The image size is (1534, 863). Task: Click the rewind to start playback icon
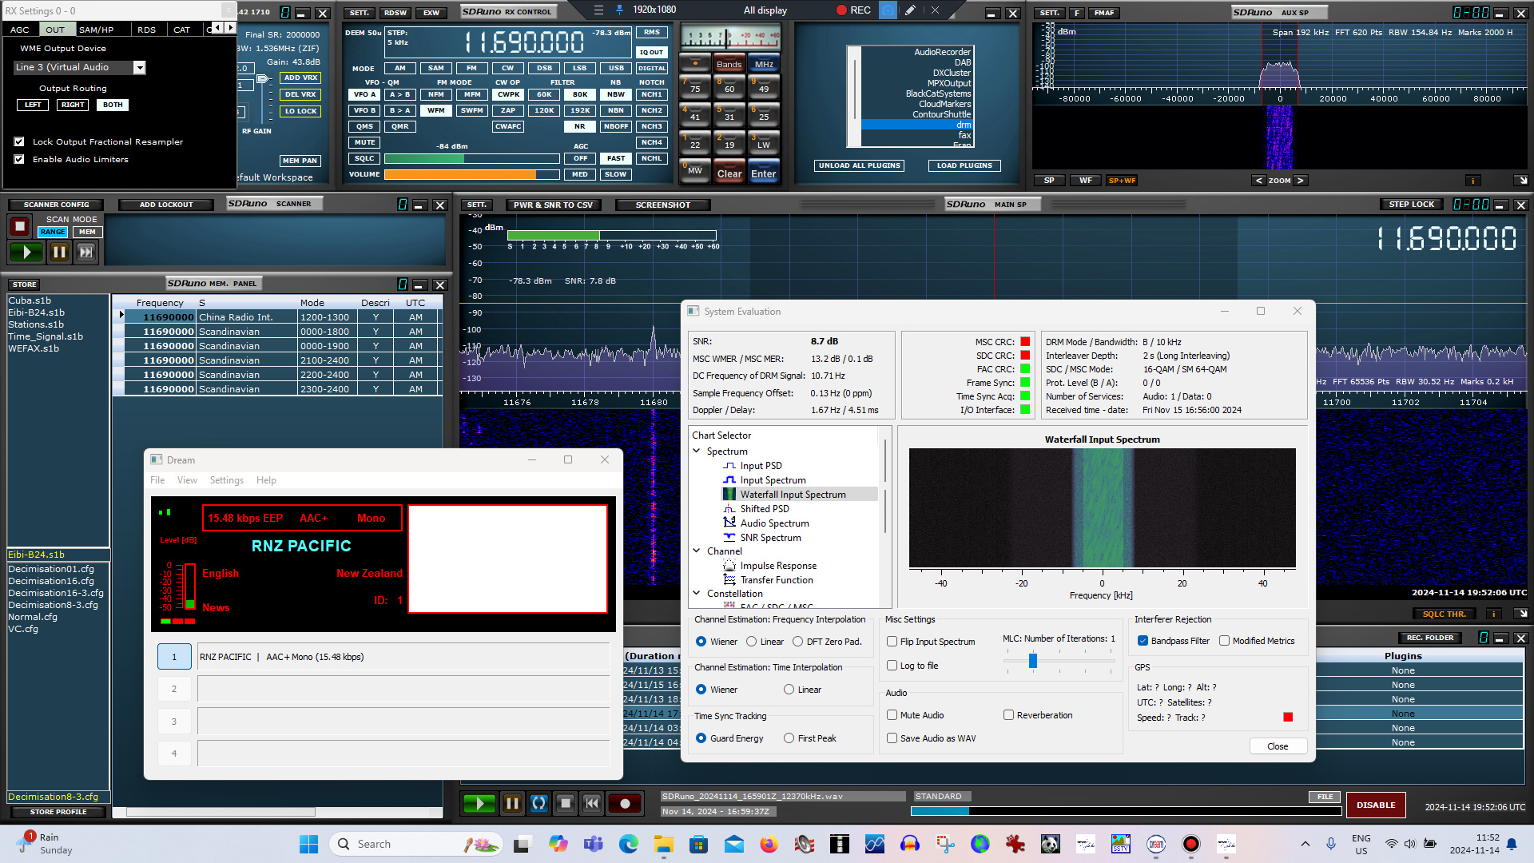(x=592, y=803)
